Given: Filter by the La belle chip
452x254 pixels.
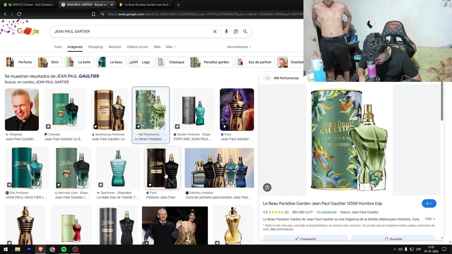Looking at the screenshot, I should coord(79,62).
